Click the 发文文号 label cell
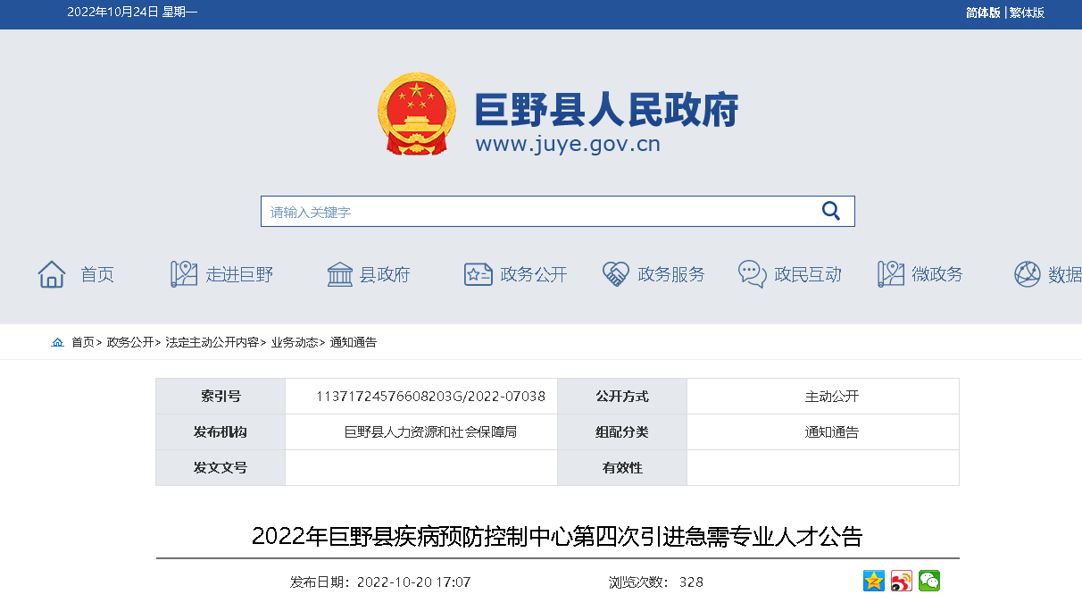 (x=221, y=468)
